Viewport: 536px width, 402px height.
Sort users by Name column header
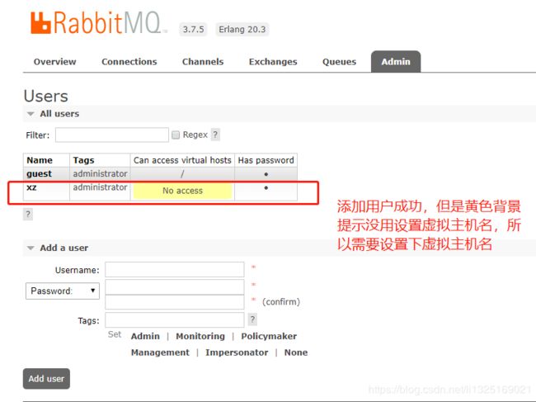(x=40, y=160)
